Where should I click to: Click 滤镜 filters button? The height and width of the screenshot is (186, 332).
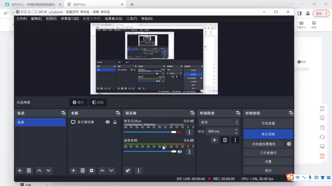coord(98,102)
